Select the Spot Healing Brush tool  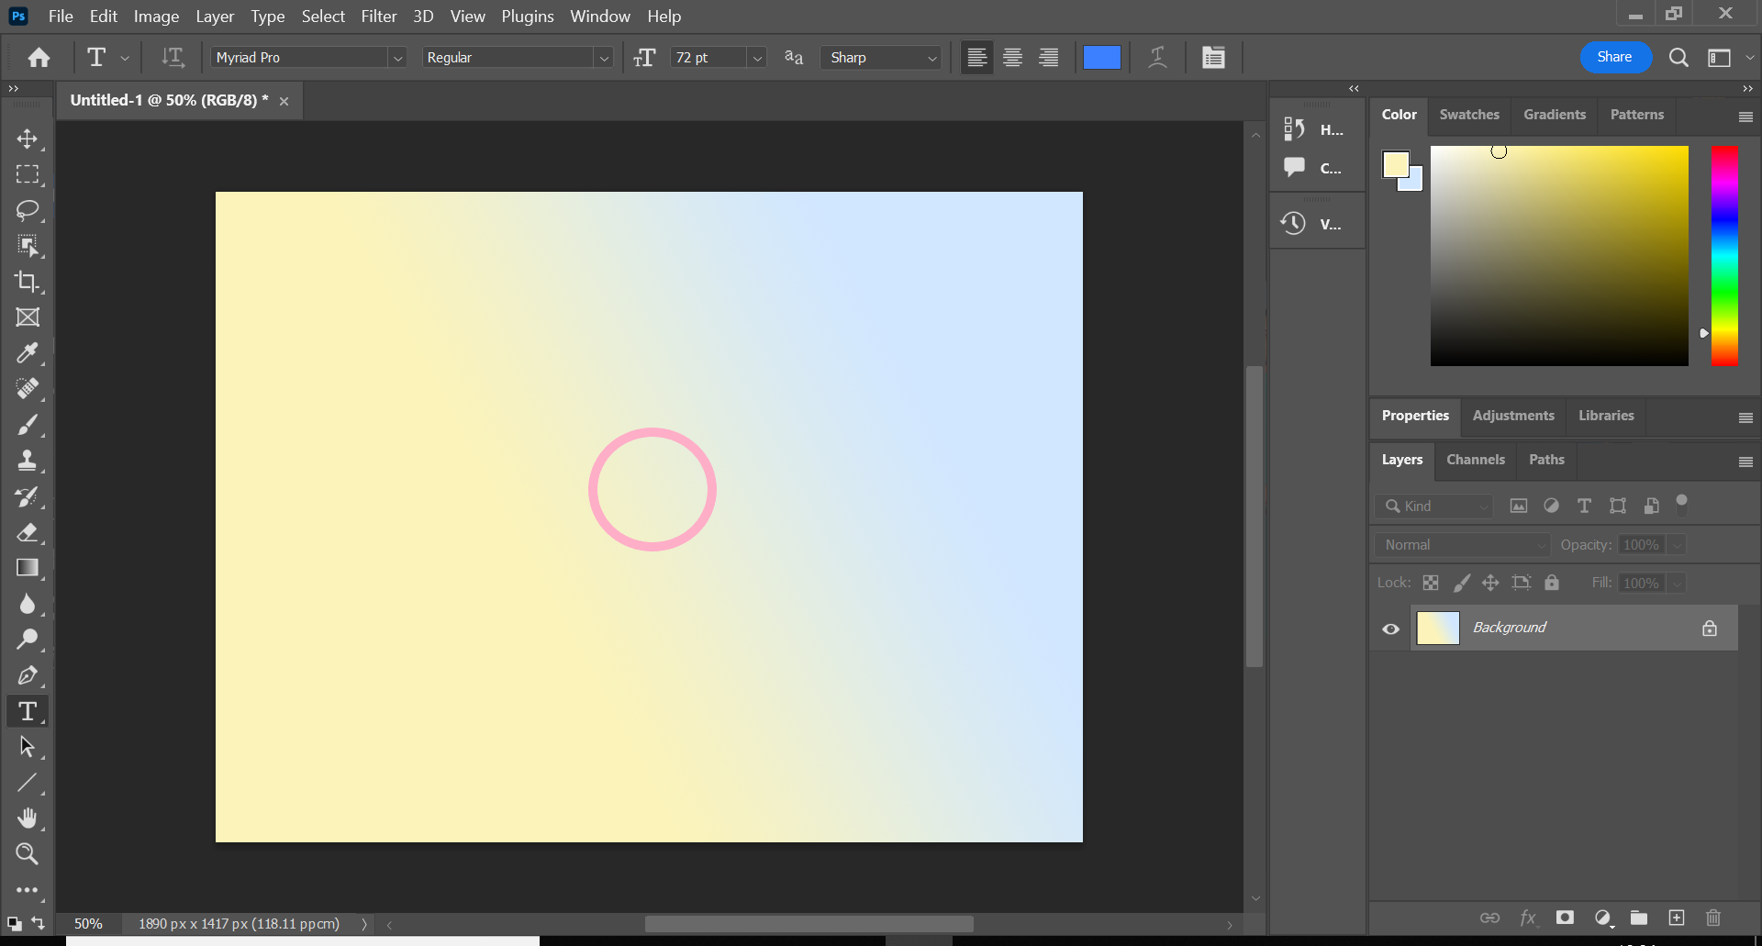tap(28, 389)
